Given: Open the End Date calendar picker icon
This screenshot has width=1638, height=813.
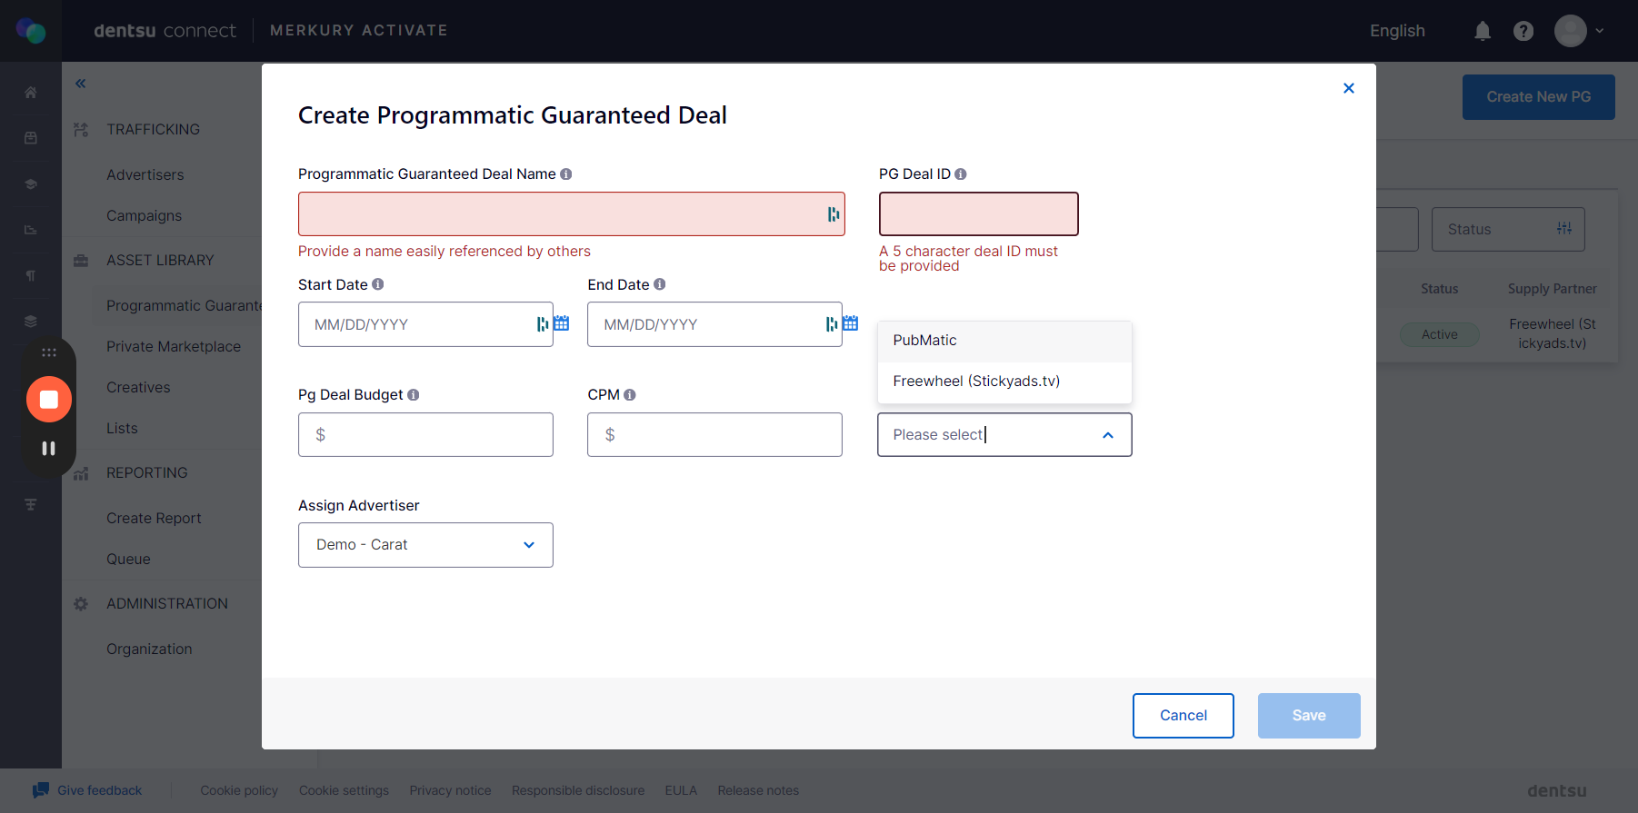Looking at the screenshot, I should tap(851, 323).
